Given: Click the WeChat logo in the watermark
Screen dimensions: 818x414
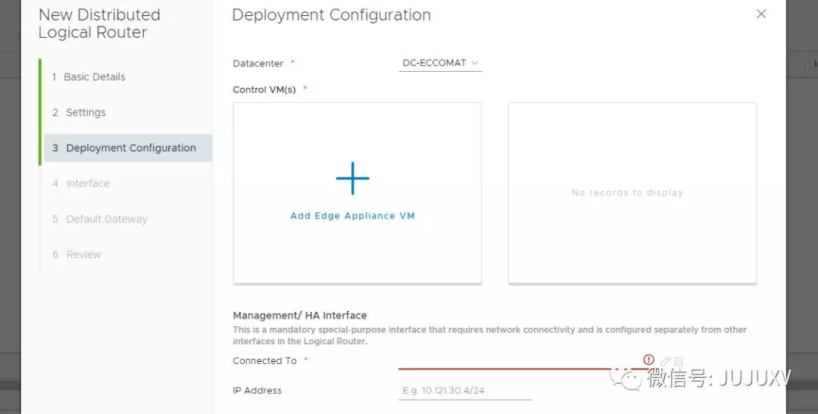Looking at the screenshot, I should click(x=626, y=377).
